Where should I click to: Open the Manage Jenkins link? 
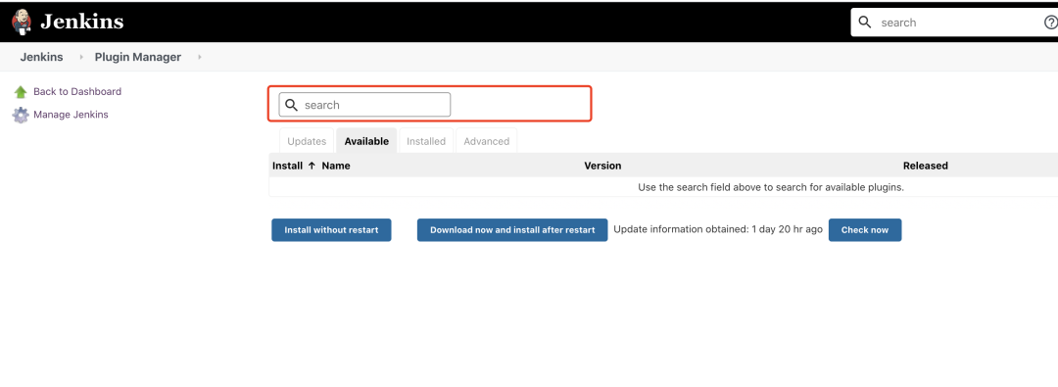pyautogui.click(x=71, y=115)
